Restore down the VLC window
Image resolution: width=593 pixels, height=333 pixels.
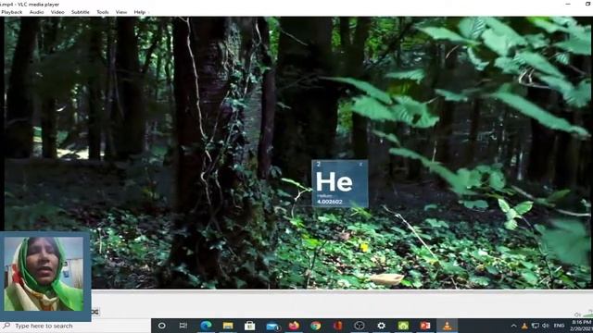[x=587, y=4]
